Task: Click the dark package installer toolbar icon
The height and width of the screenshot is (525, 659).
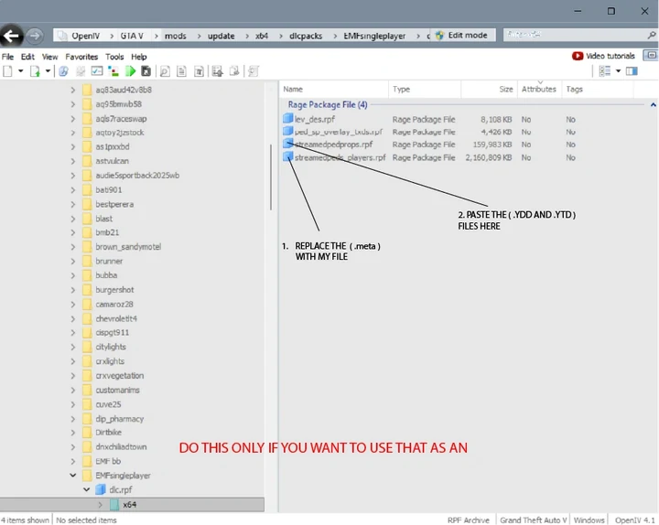Action: (x=146, y=71)
